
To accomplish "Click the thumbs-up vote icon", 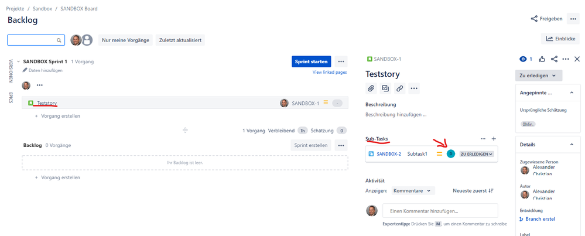I will click(x=542, y=59).
